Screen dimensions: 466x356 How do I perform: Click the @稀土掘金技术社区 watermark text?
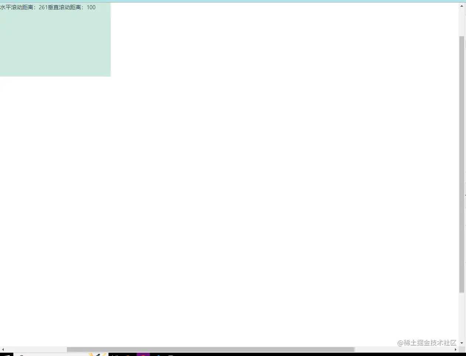[426, 343]
